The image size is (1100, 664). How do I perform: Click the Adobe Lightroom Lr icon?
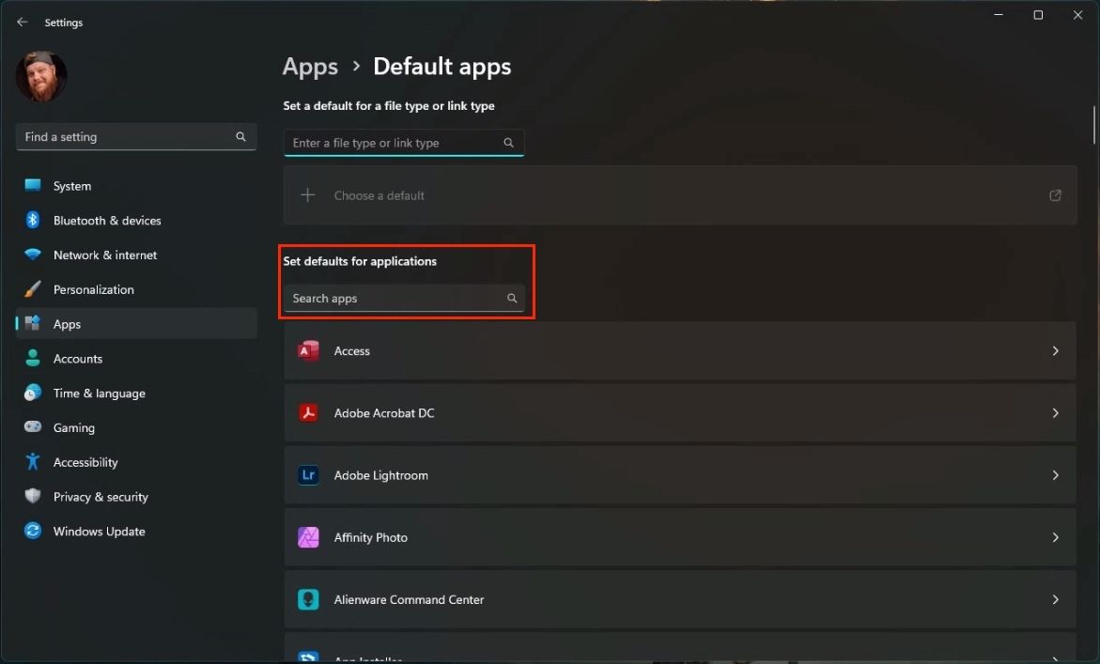click(x=308, y=474)
